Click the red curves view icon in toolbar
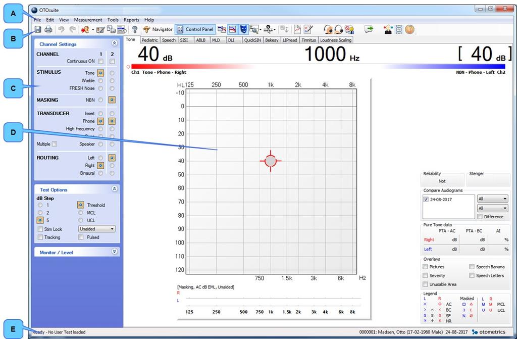The height and width of the screenshot is (339, 517). point(232,30)
